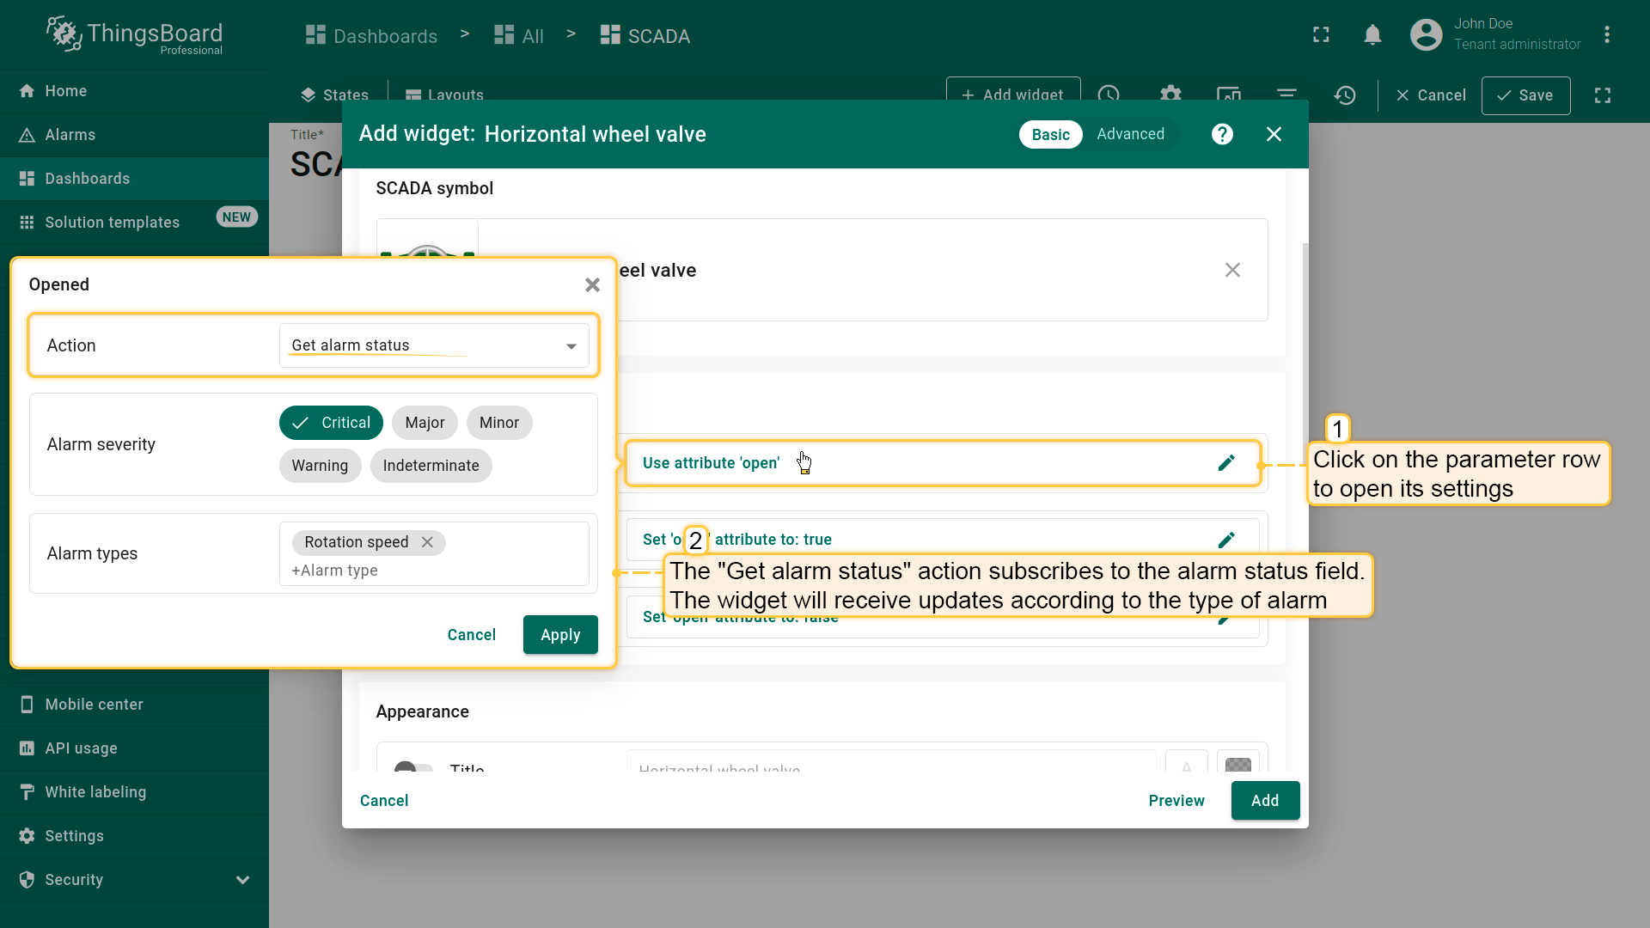1650x928 pixels.
Task: Deselect the Critical severity chip
Action: pos(331,423)
